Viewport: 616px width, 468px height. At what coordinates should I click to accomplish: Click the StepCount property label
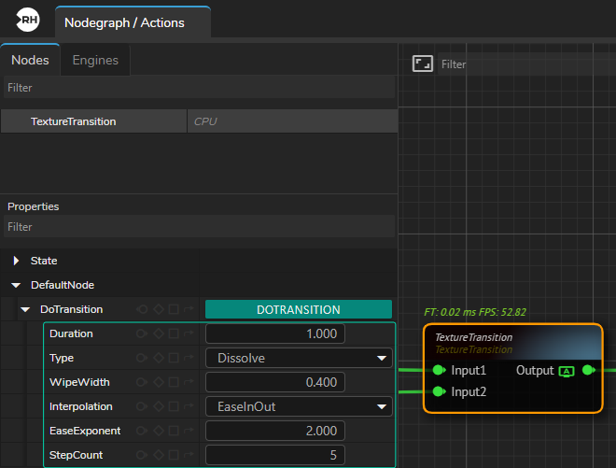coord(77,456)
